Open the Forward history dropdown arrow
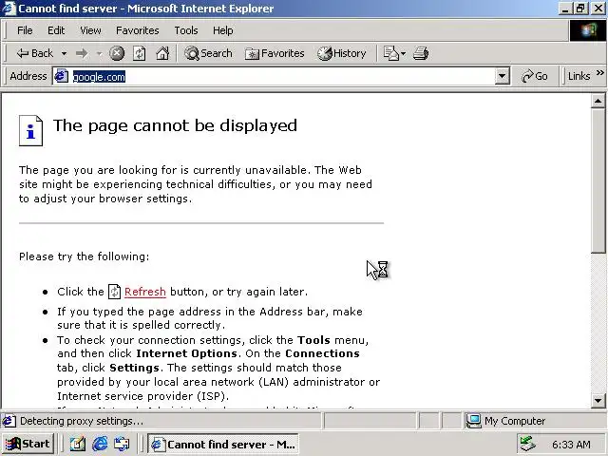Viewport: 608px width, 456px height. tap(99, 53)
